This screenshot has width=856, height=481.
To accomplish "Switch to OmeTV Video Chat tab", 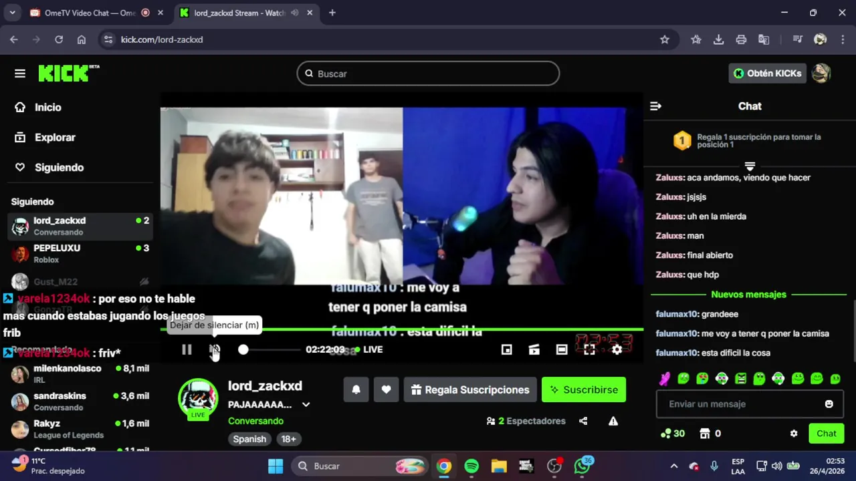I will click(90, 13).
